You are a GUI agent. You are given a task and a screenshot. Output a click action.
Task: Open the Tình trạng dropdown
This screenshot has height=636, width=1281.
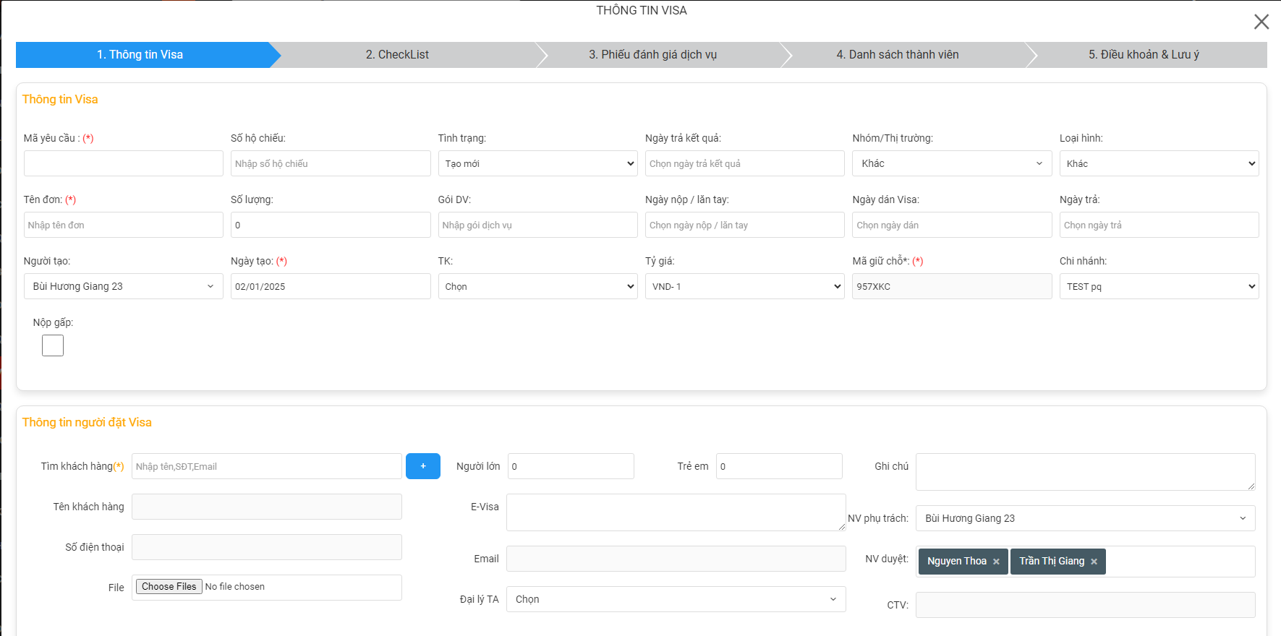click(x=537, y=163)
